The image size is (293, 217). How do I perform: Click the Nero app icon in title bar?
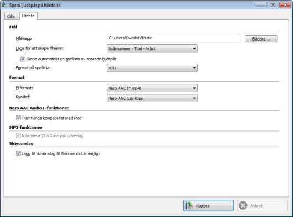(4, 5)
